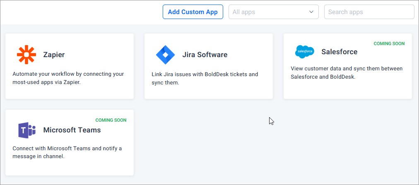Image resolution: width=419 pixels, height=185 pixels.
Task: Open the Jira Software app title
Action: click(205, 55)
